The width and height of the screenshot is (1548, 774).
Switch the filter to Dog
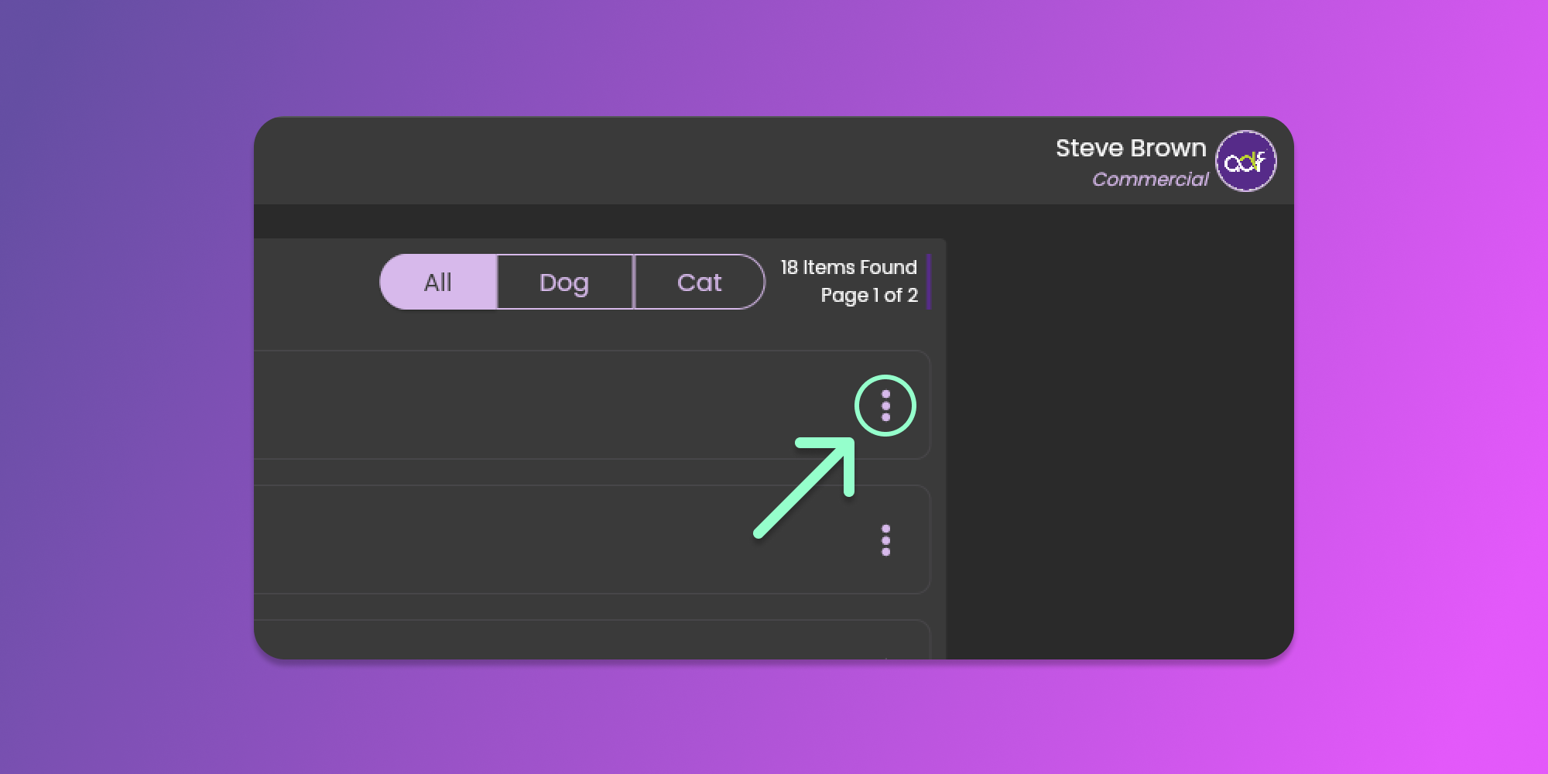(564, 283)
